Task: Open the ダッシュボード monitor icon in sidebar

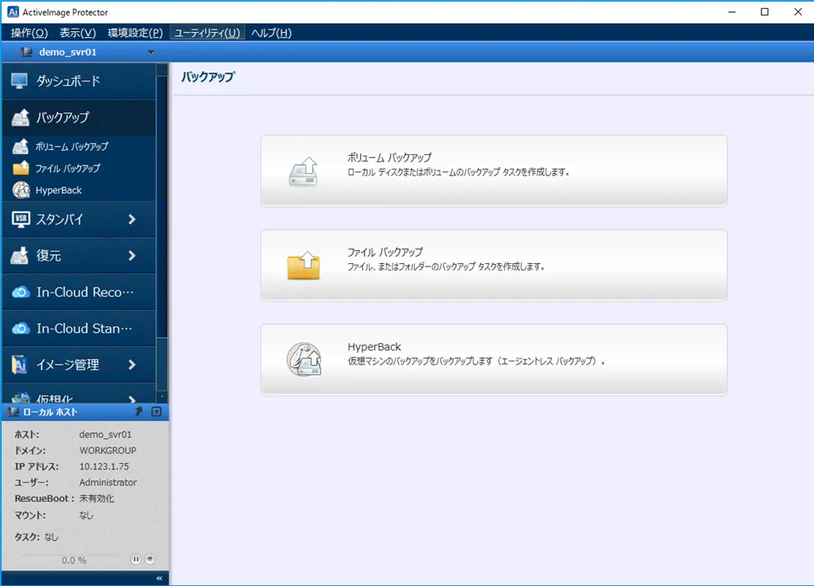Action: pyautogui.click(x=20, y=81)
